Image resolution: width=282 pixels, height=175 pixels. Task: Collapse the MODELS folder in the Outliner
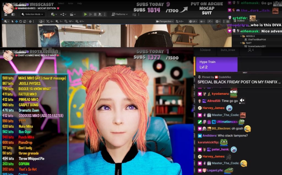click(x=240, y=36)
